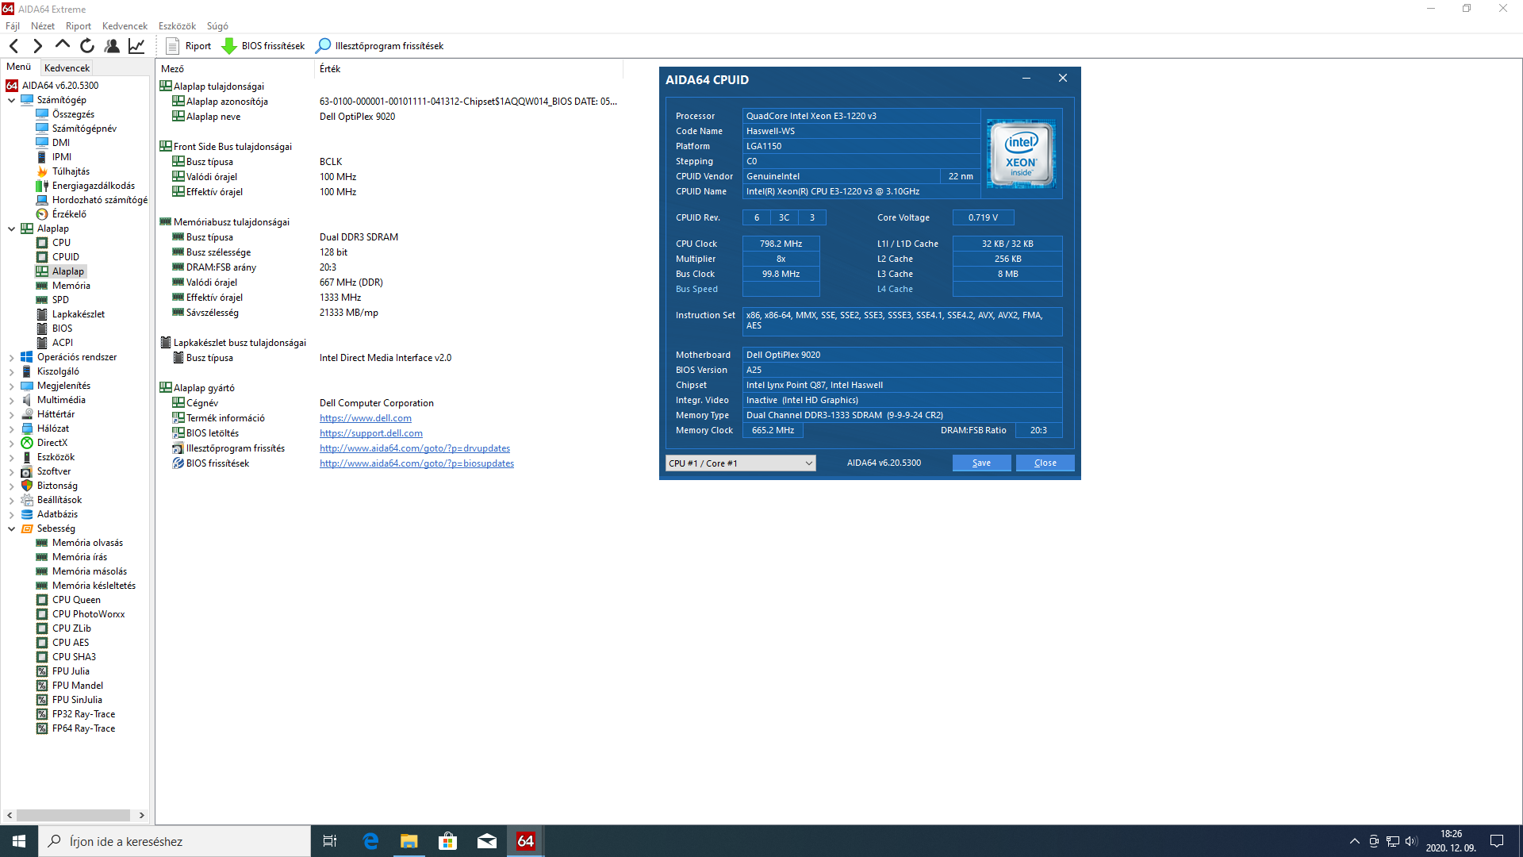Viewport: 1523px width, 857px height.
Task: Click the Windows search box
Action: tap(175, 841)
